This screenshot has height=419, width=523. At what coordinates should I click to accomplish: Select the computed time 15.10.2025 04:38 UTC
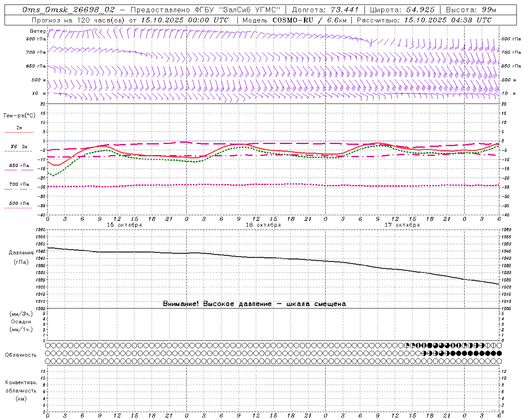pos(448,20)
